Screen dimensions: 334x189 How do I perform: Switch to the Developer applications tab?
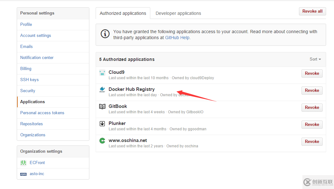click(x=178, y=13)
